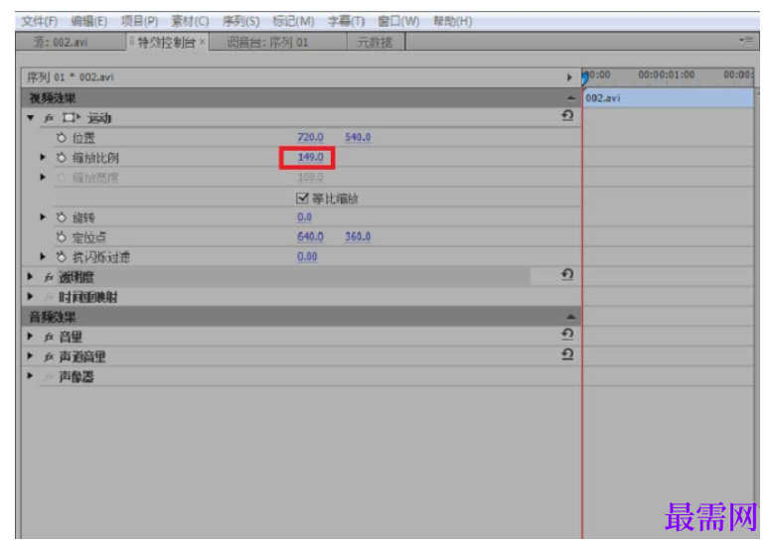Toggle the 运动 fx effect icon
The height and width of the screenshot is (548, 776).
point(49,118)
